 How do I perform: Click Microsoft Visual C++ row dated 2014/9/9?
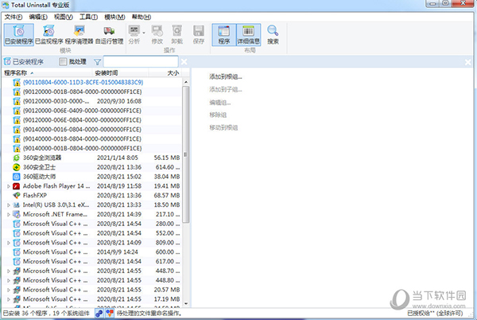92,252
